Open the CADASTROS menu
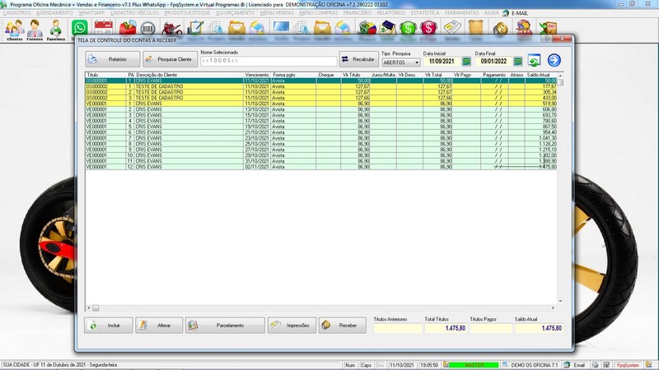 click(16, 13)
